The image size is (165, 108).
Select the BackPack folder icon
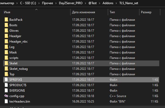(x=6, y=19)
